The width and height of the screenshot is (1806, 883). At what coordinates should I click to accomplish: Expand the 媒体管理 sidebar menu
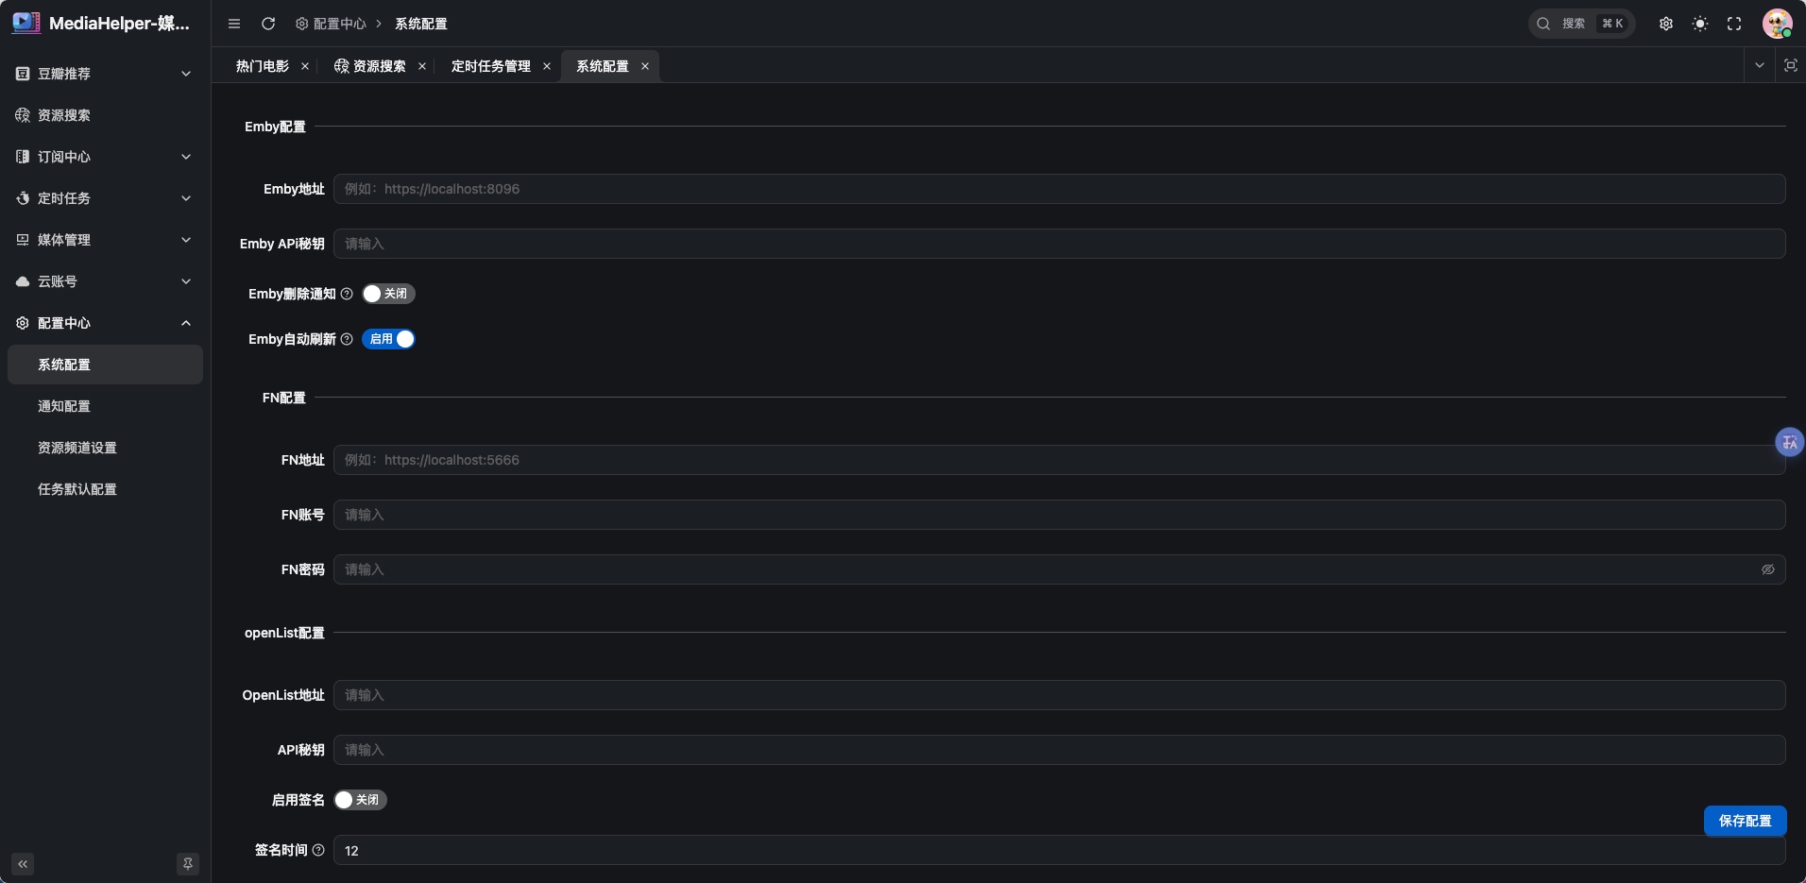[x=105, y=240]
